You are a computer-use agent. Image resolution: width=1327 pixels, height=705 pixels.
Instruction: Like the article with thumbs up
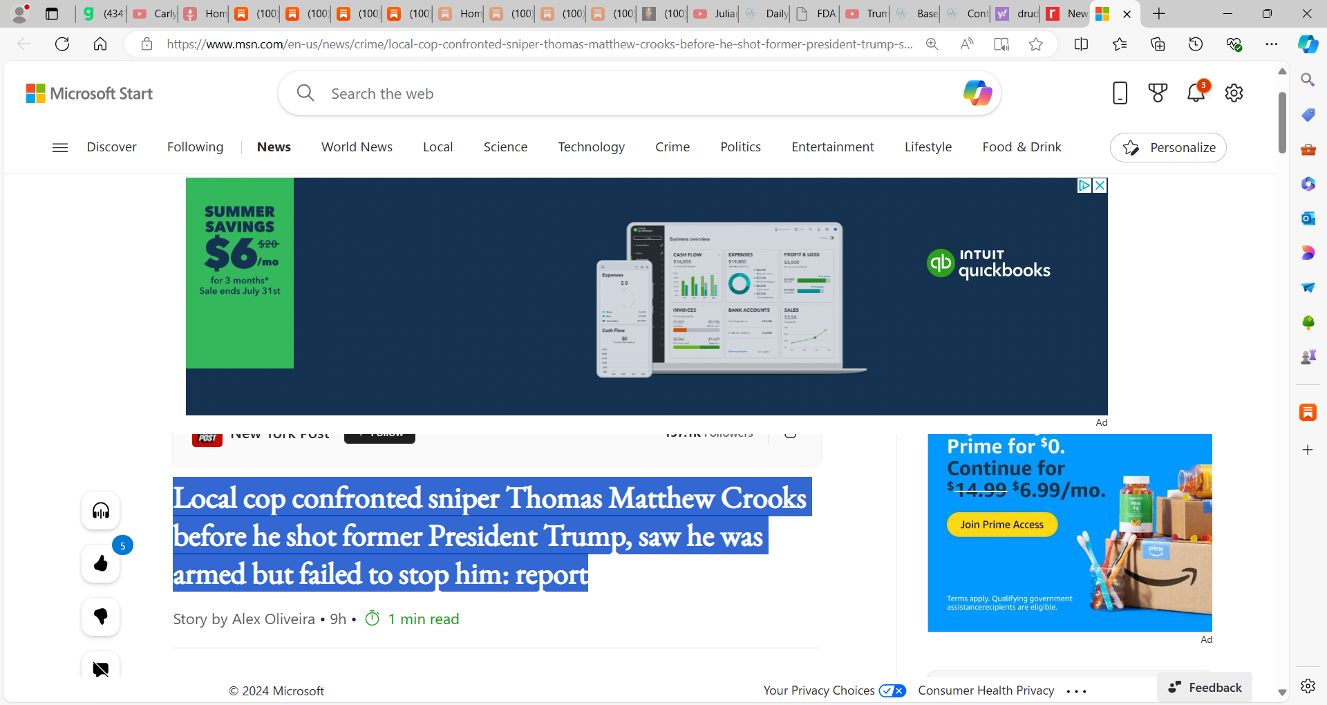coord(101,563)
